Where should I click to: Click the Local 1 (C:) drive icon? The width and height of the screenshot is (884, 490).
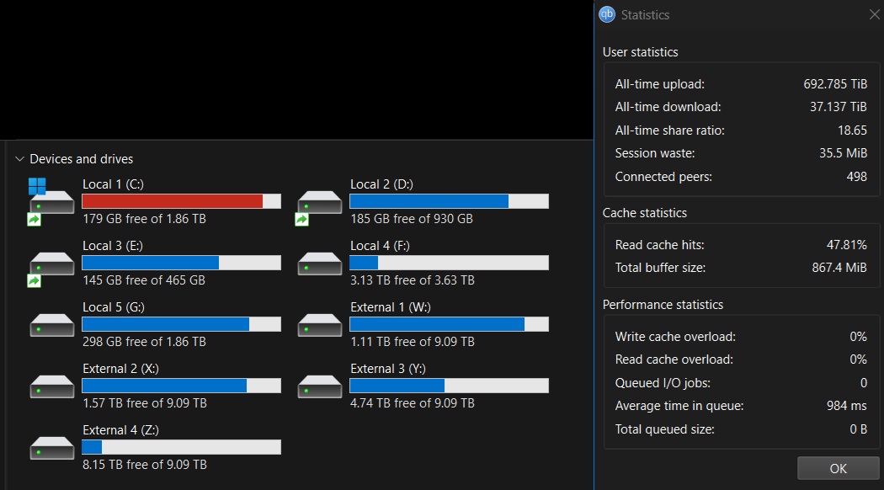(x=51, y=201)
